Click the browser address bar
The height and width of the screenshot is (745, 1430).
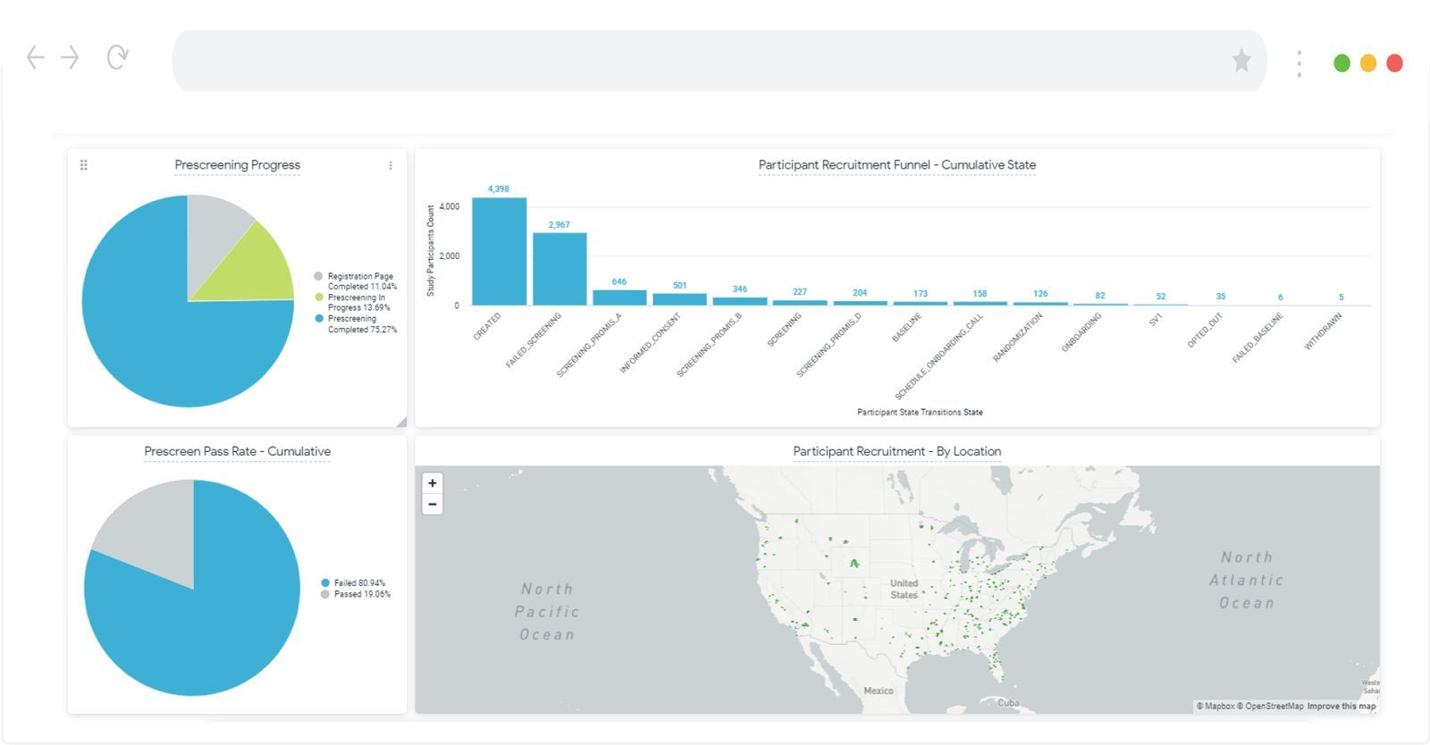[x=697, y=61]
